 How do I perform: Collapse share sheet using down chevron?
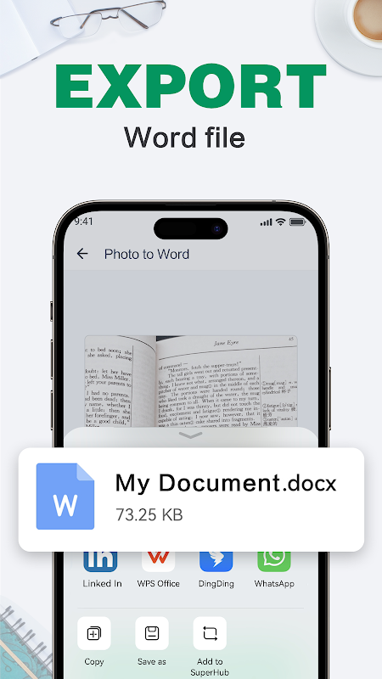[x=190, y=435]
